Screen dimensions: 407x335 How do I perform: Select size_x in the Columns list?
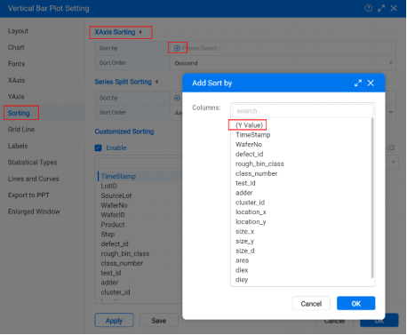[x=244, y=231]
